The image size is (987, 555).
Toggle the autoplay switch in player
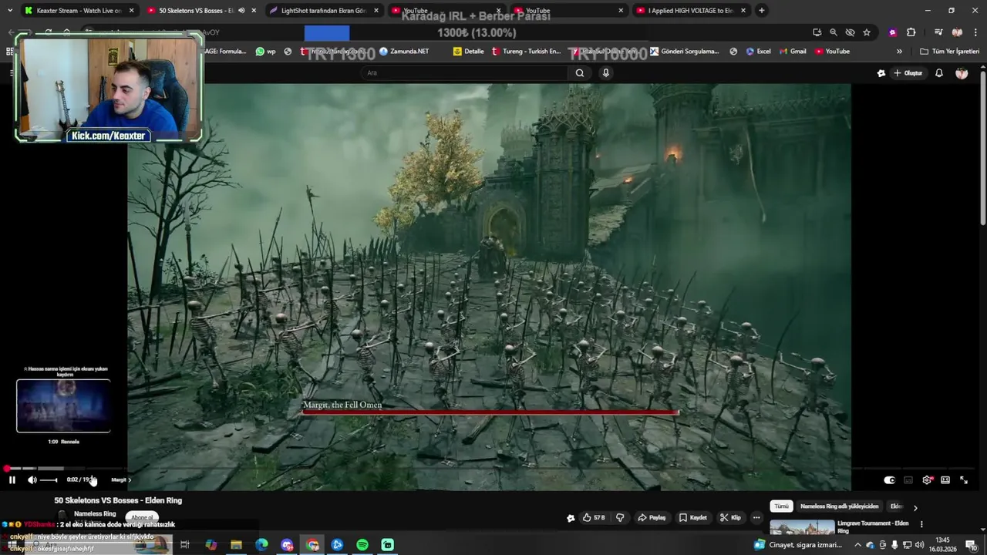tap(889, 480)
